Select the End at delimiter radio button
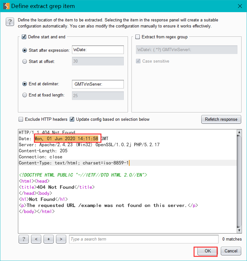 tap(25, 84)
